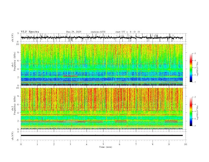The image size is (209, 162).
Task: Click the ch.1 voltage waveform trace
Action: (x=102, y=38)
